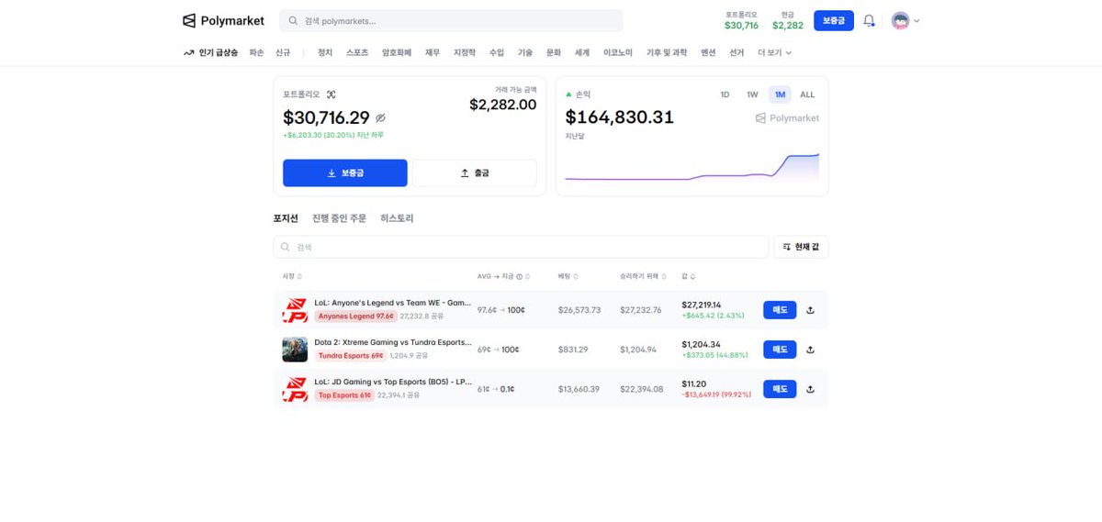
Task: Open LoL: JD Gaming vs Top Esports market title
Action: click(x=392, y=382)
